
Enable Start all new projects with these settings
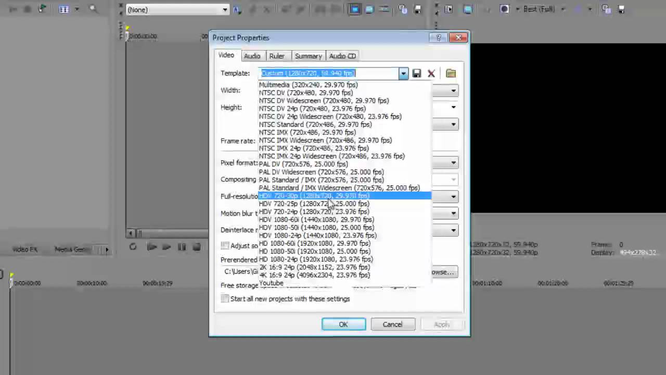[225, 298]
